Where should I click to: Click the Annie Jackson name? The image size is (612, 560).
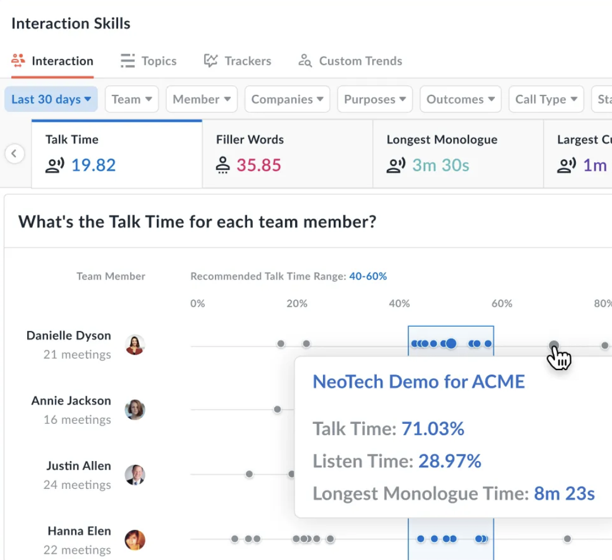[x=71, y=401]
